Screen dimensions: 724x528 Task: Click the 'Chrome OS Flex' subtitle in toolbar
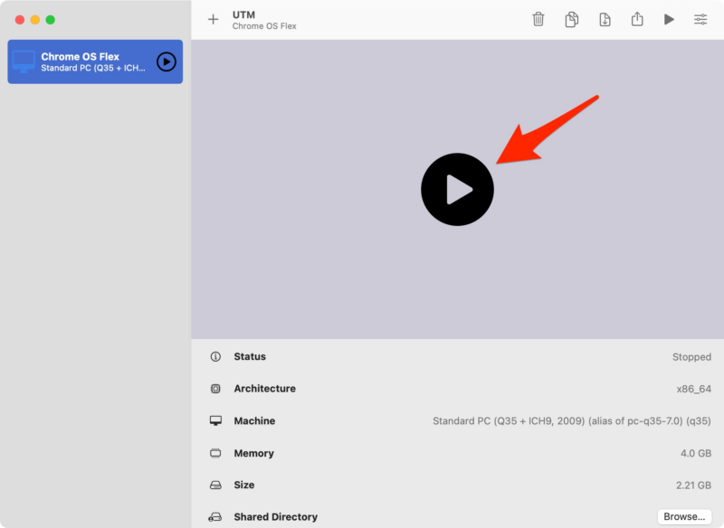click(x=264, y=26)
